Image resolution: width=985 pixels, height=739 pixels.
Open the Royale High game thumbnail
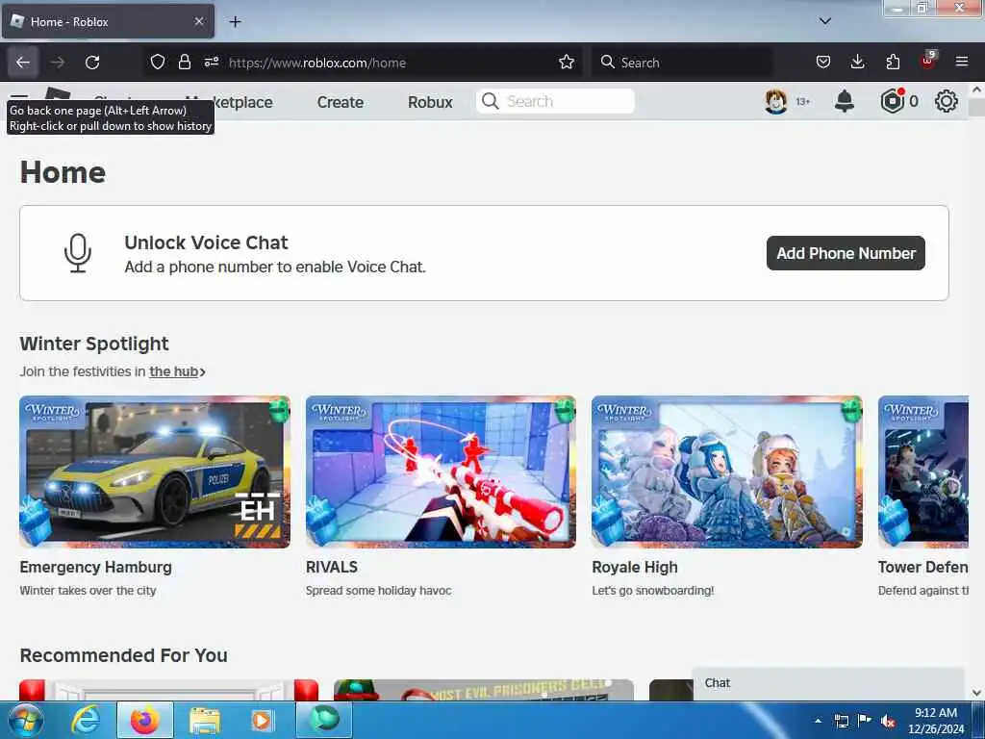pyautogui.click(x=727, y=471)
